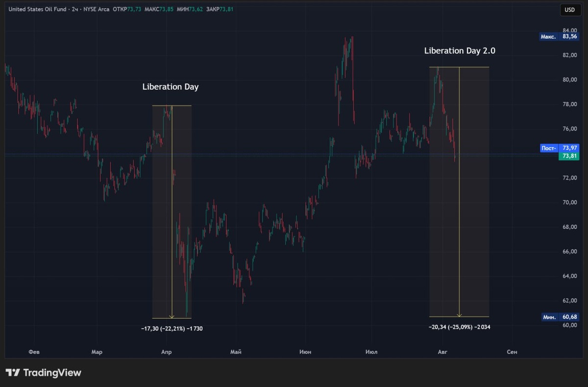The height and width of the screenshot is (387, 588).
Task: Click the 82,00 price axis level
Action: pos(569,55)
